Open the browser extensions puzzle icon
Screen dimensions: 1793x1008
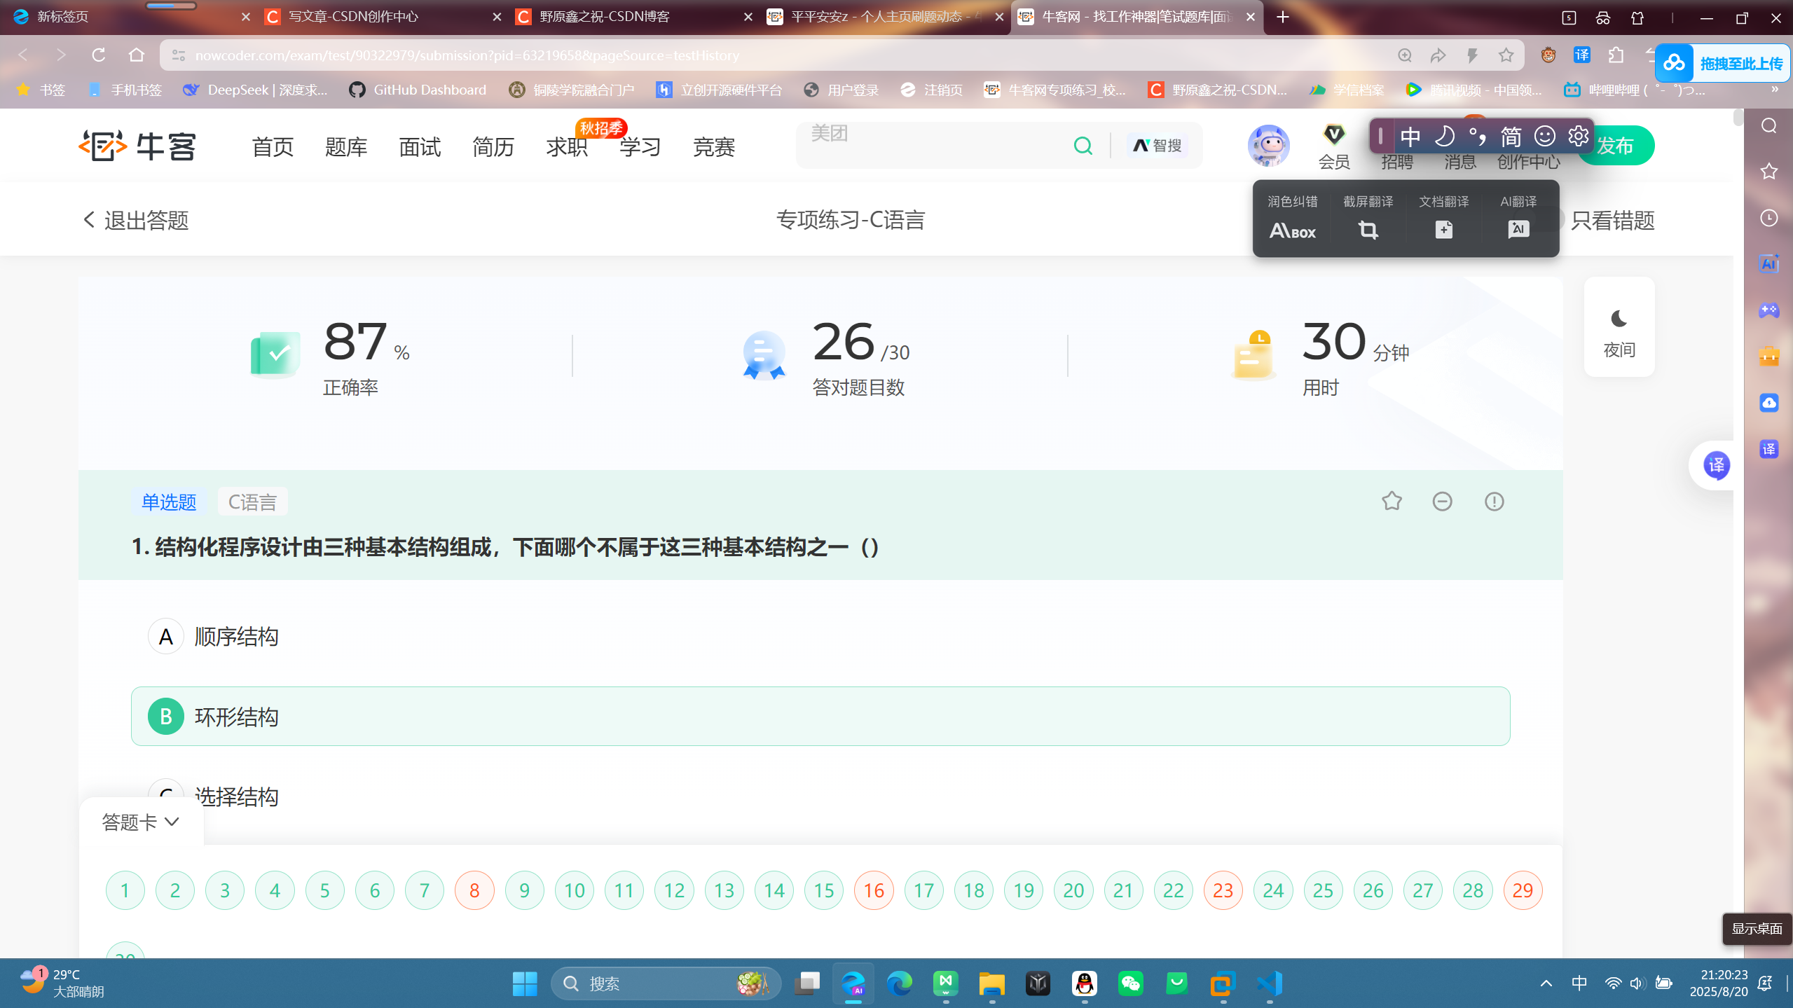[1616, 55]
